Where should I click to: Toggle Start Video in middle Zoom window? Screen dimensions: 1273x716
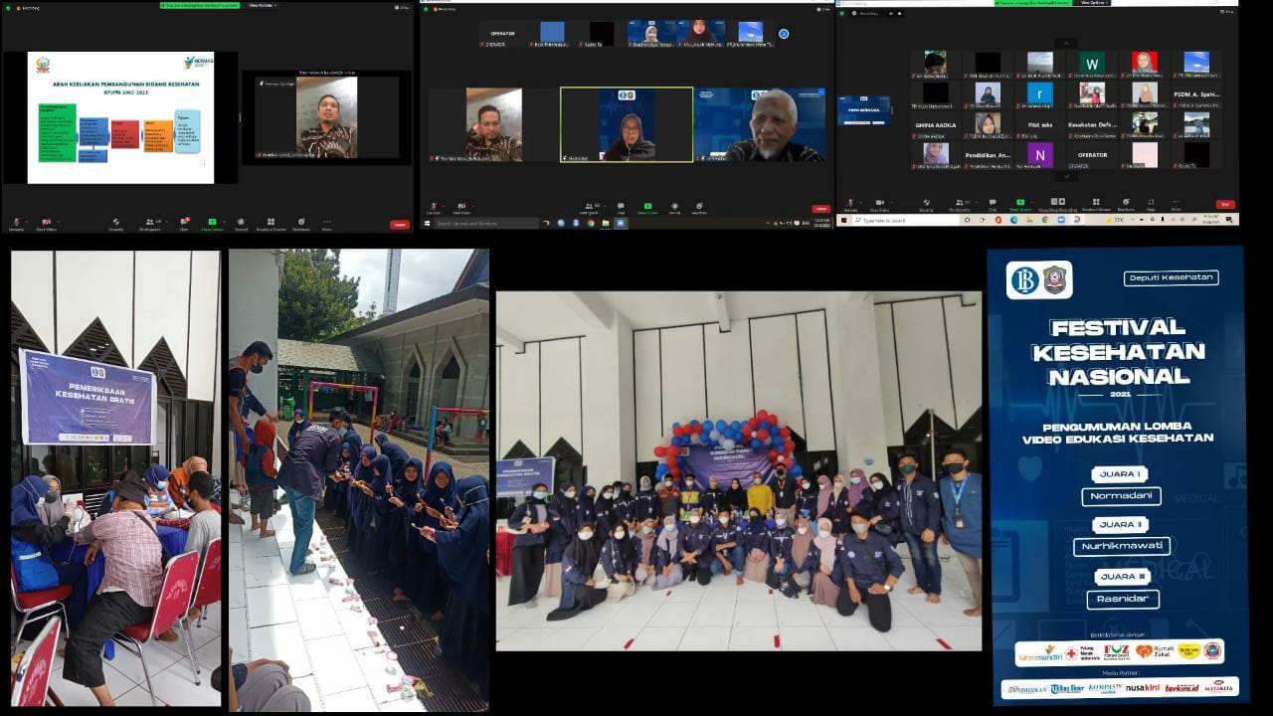pyautogui.click(x=461, y=210)
